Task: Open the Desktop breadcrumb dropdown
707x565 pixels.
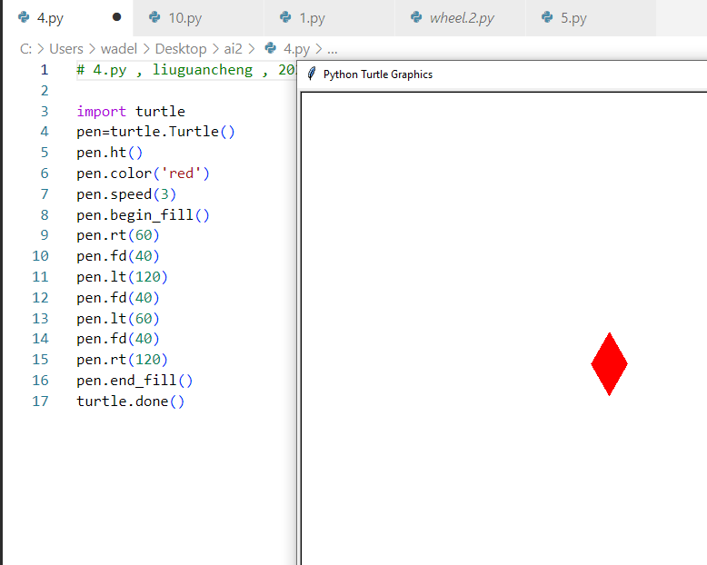Action: (180, 49)
